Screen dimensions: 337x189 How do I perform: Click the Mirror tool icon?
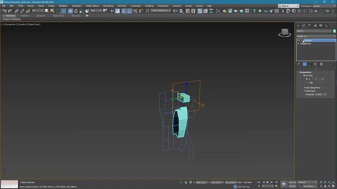tap(175, 11)
